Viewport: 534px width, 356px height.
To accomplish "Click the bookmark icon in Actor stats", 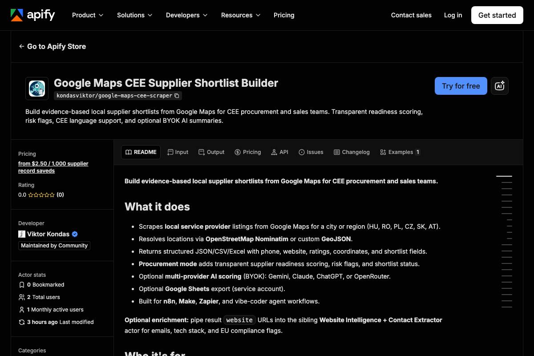I will pyautogui.click(x=22, y=285).
